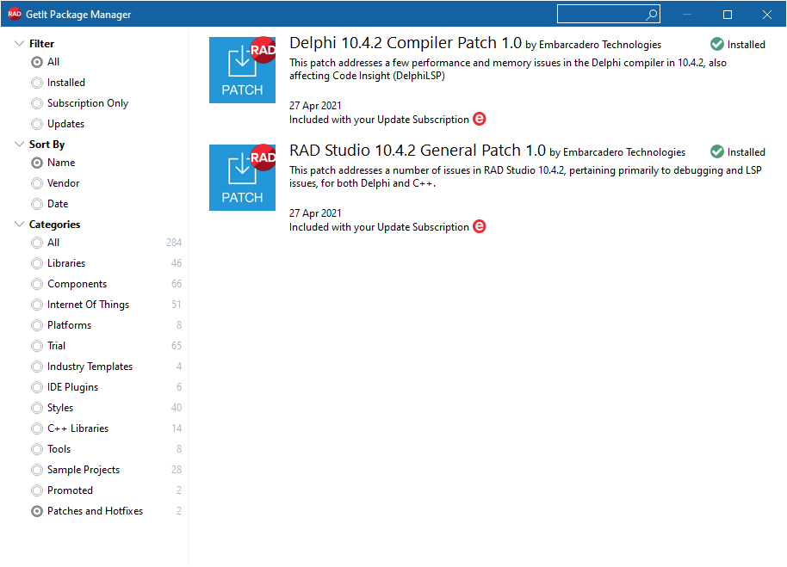Click the search magnifier icon

652,14
